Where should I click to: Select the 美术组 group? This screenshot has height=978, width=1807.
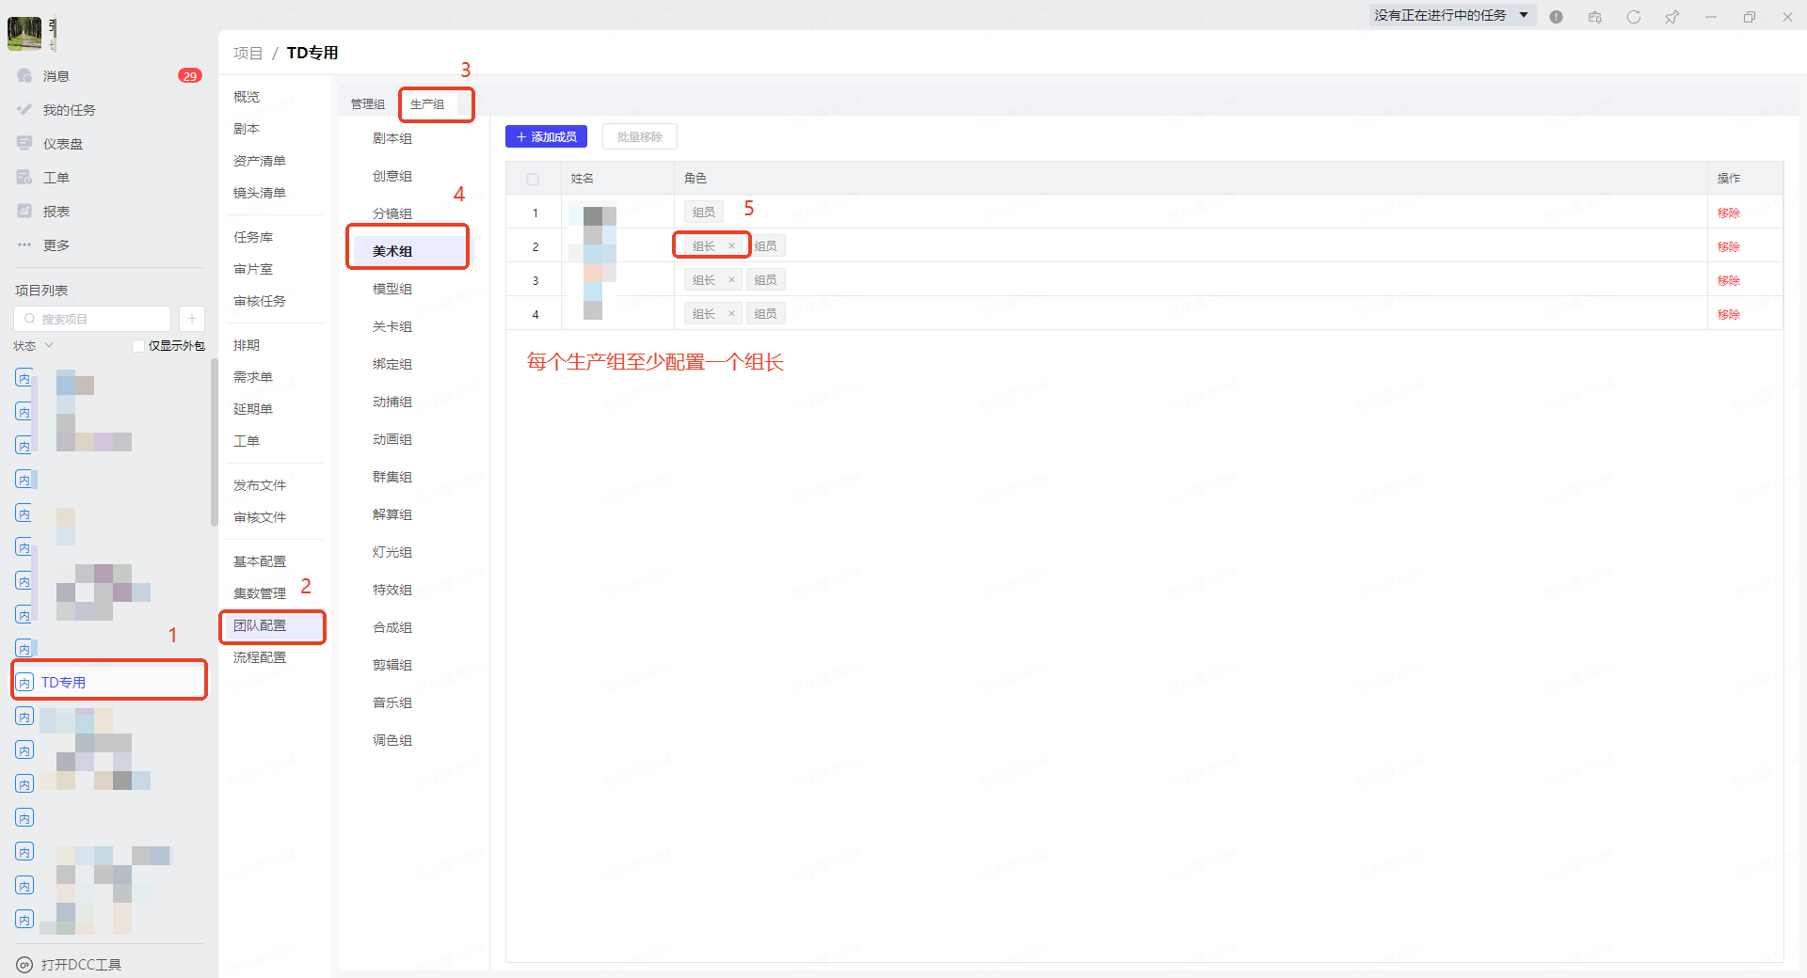tap(408, 251)
